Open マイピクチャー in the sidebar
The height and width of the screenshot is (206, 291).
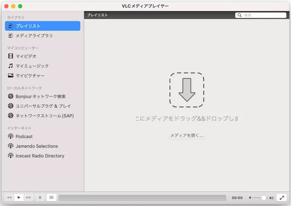[x=43, y=76]
